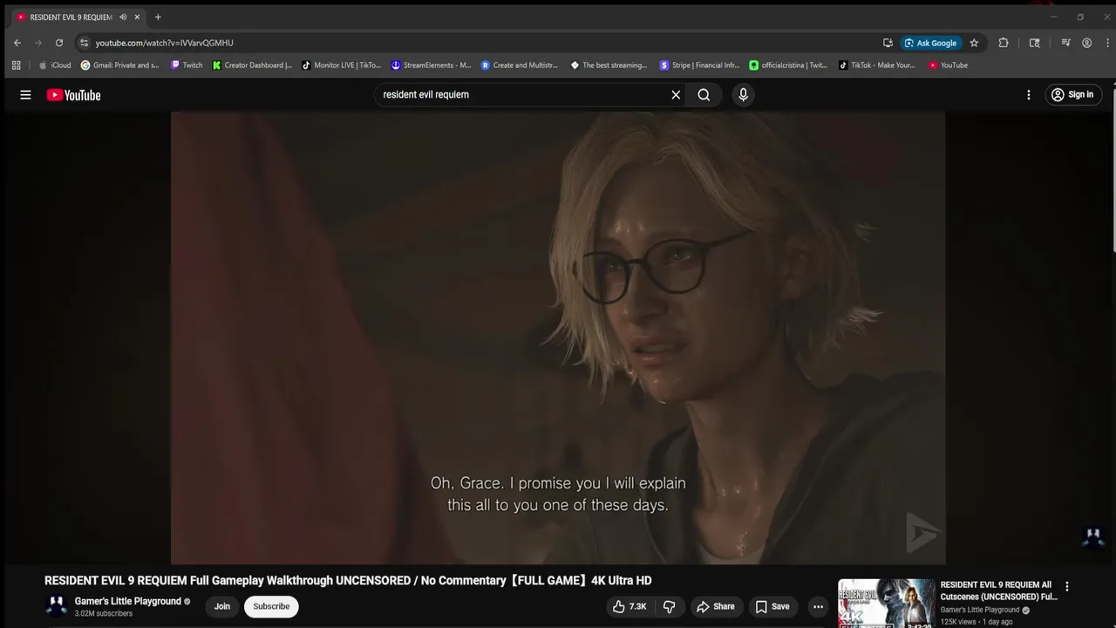Screen dimensions: 1116x628
Task: Click the magnifier search button
Action: point(704,95)
